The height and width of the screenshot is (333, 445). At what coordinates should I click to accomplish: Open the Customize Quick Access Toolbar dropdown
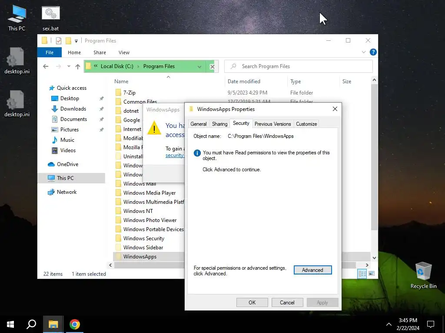coord(76,41)
